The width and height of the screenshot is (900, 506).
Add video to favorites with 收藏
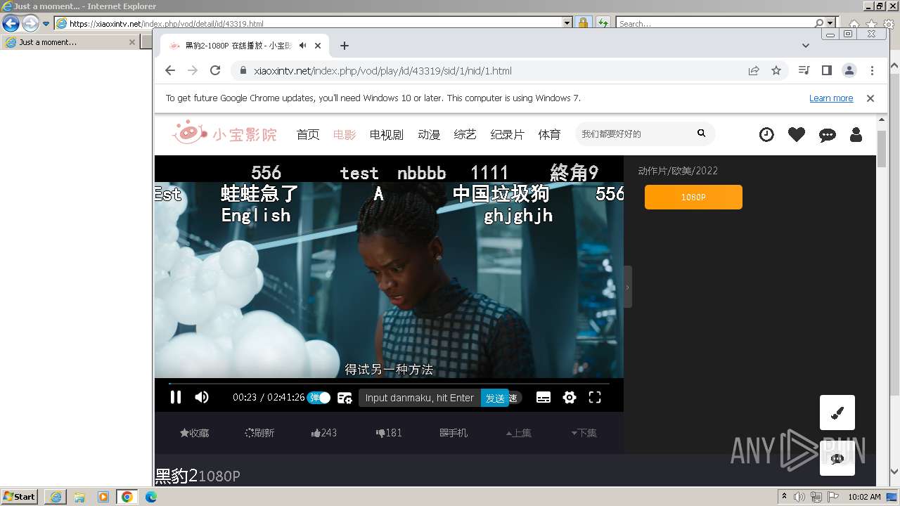[x=195, y=433]
